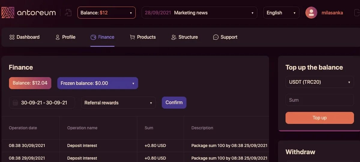The height and width of the screenshot is (162, 360).
Task: Click the Sum input field
Action: tap(319, 100)
